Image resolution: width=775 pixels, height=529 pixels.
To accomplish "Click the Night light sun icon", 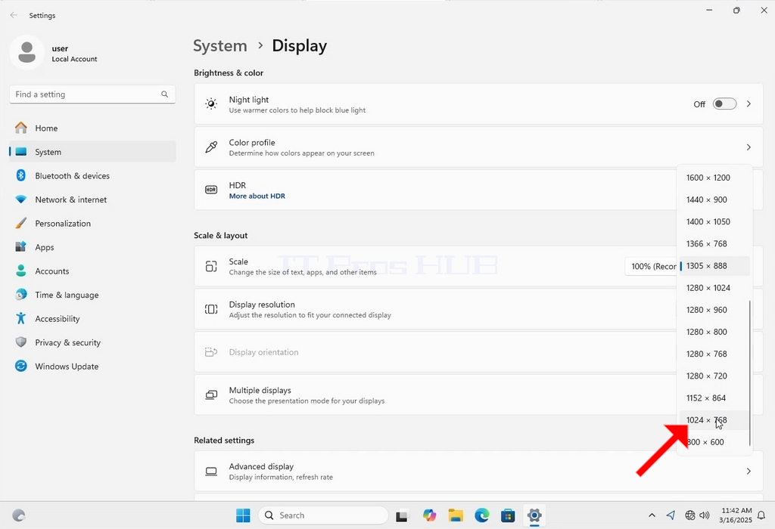I will [211, 104].
